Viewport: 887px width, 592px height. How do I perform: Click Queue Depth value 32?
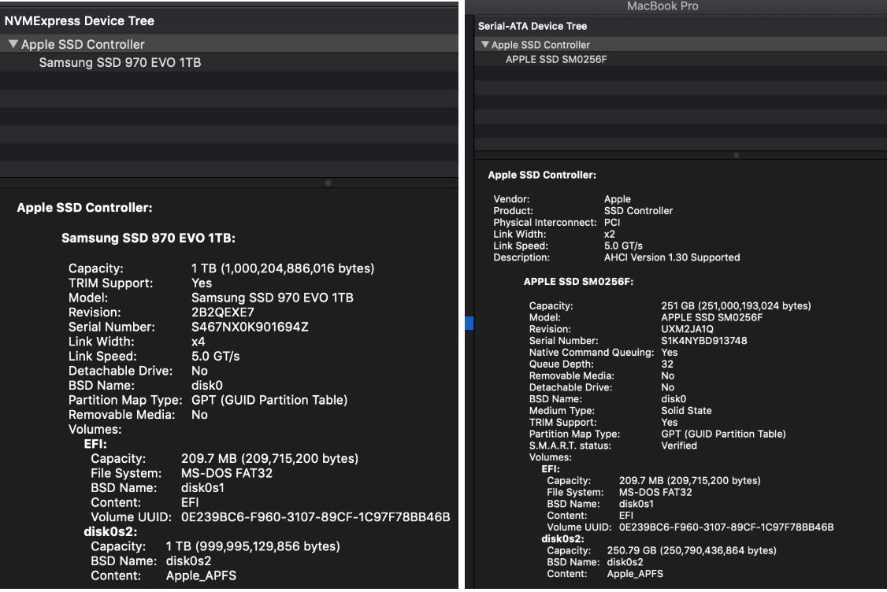coord(667,364)
